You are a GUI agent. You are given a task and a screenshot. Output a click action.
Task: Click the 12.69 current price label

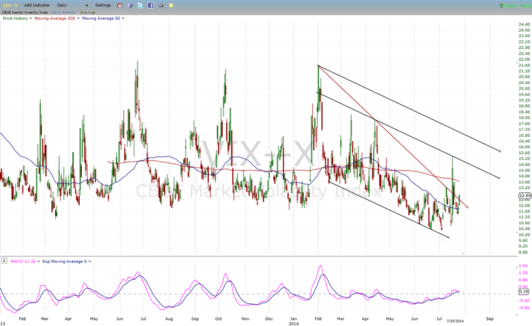[523, 197]
